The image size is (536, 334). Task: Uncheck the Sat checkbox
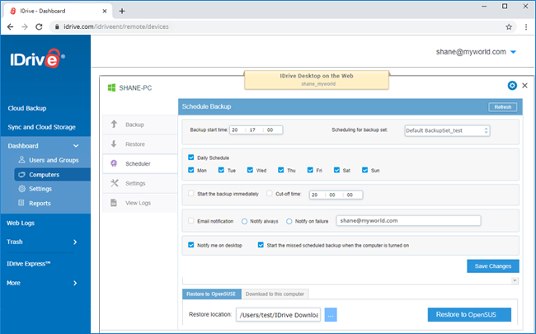tap(336, 170)
